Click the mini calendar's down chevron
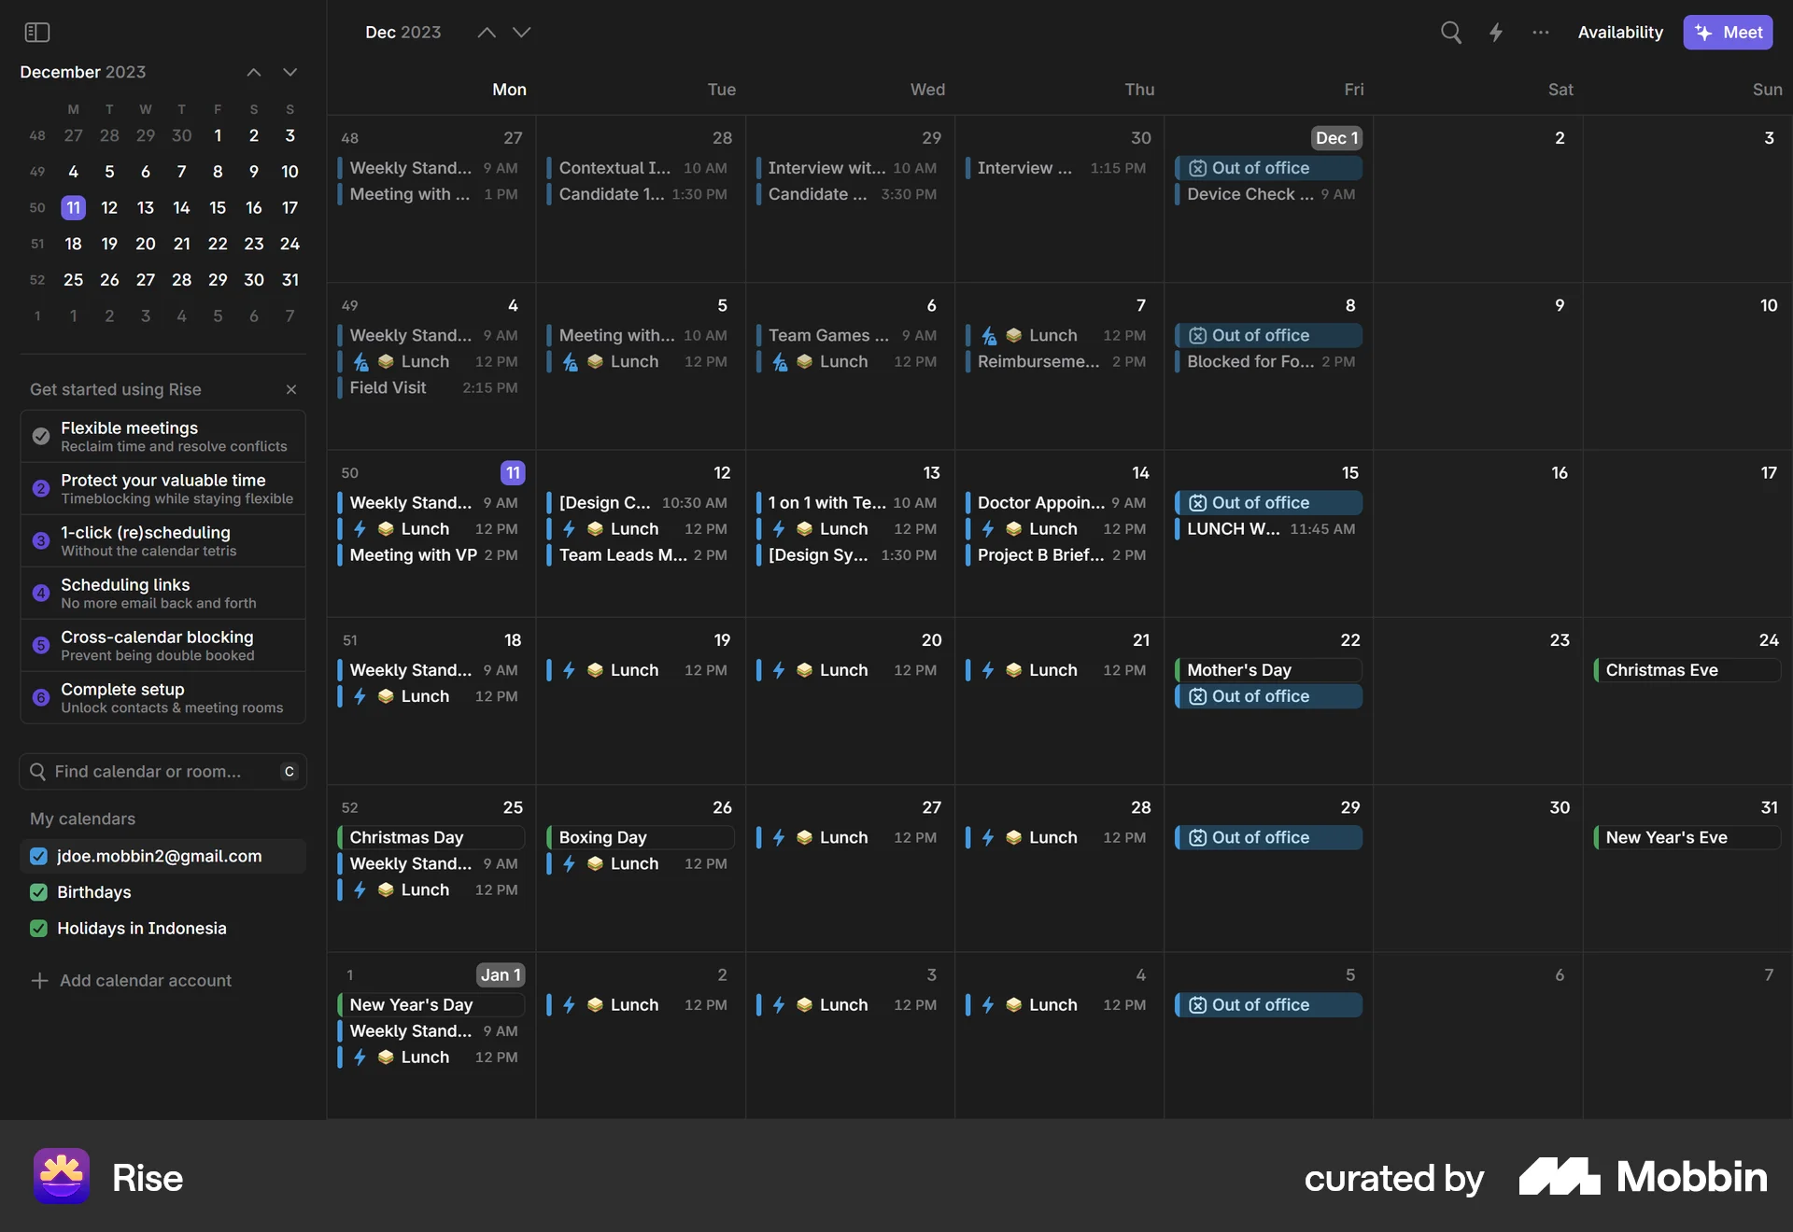 [290, 72]
